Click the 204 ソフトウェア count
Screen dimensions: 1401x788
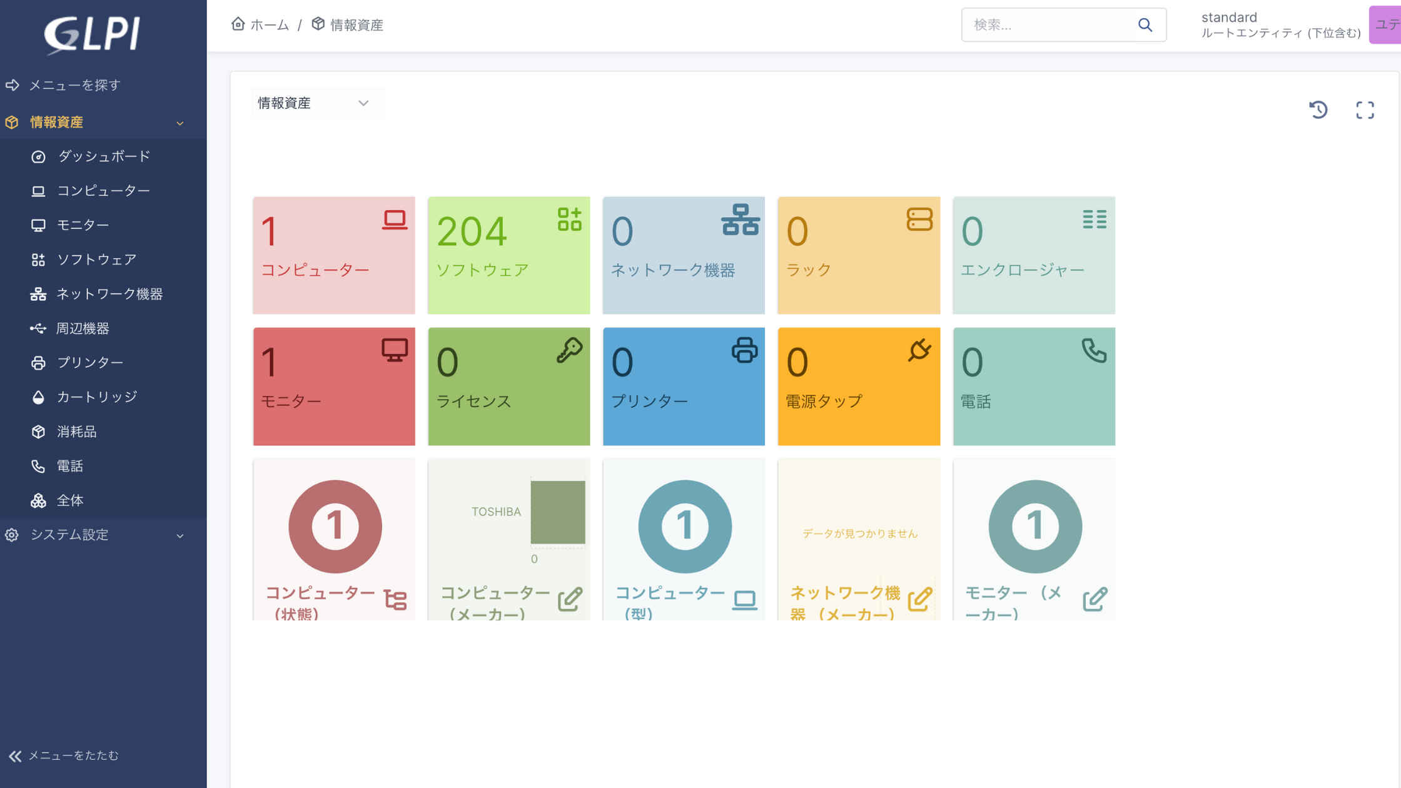pos(472,231)
